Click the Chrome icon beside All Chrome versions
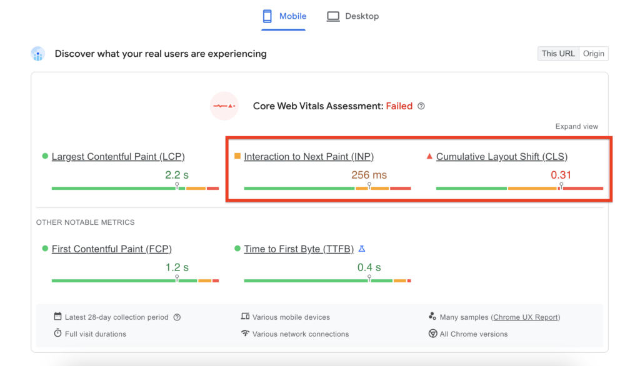Screen dimensions: 640x366 [x=432, y=334]
